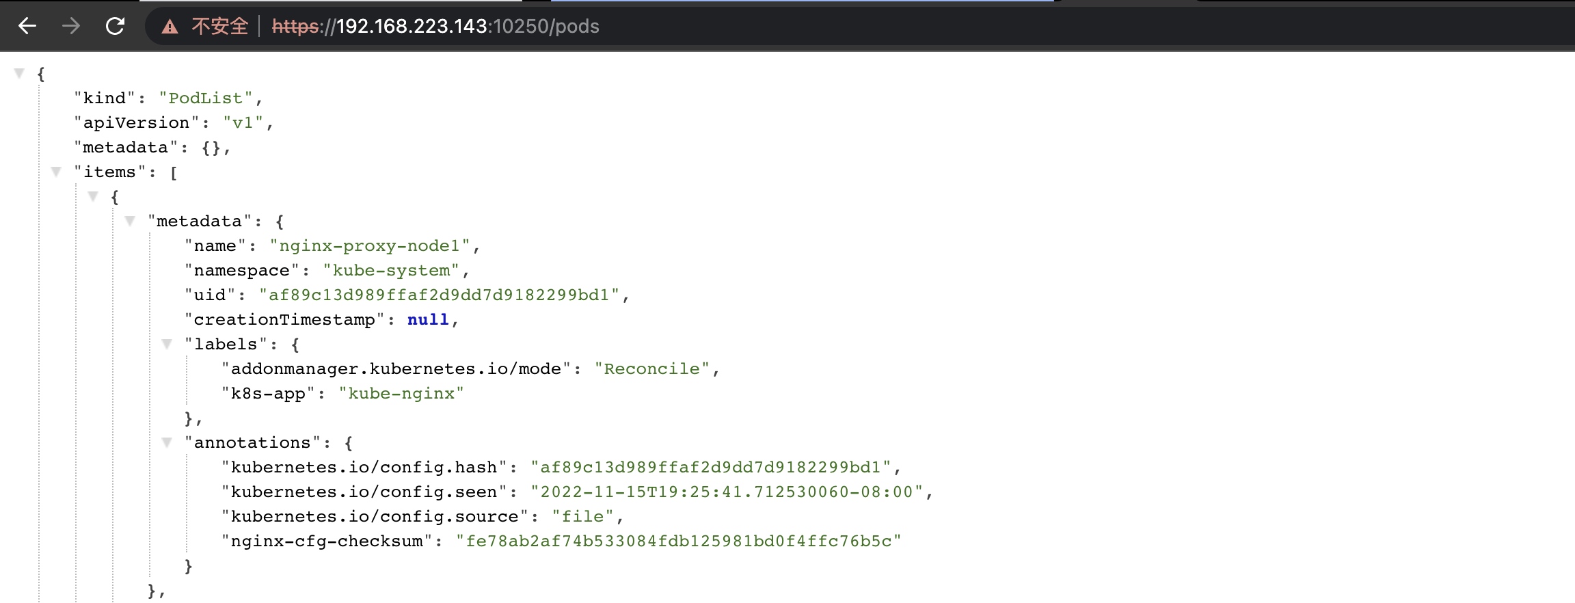Click the not-secure warning triangle icon
This screenshot has height=603, width=1575.
[x=170, y=27]
